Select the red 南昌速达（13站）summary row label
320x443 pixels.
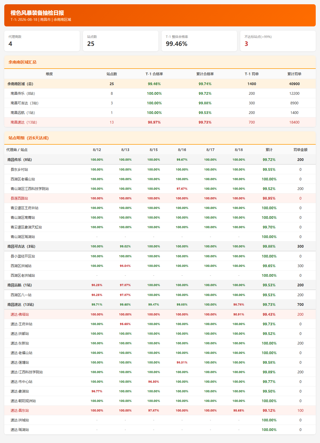coord(24,122)
